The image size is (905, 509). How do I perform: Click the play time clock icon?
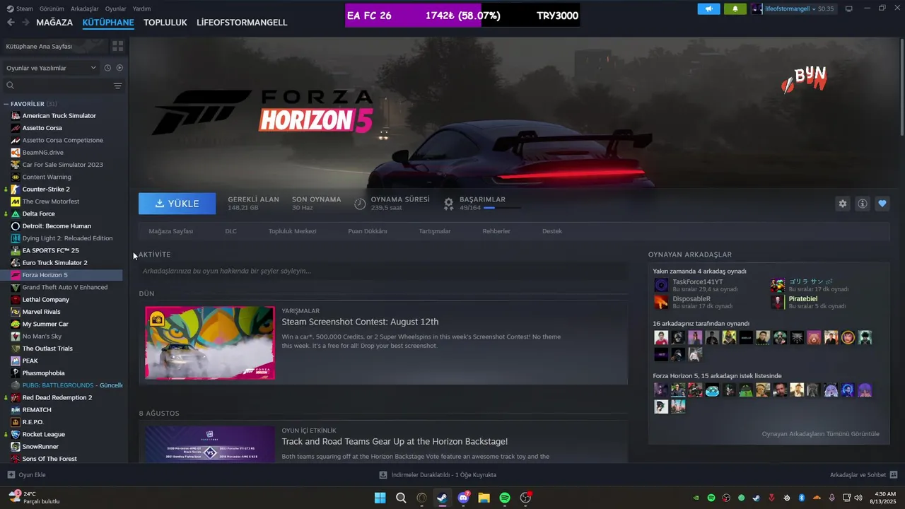coord(360,204)
